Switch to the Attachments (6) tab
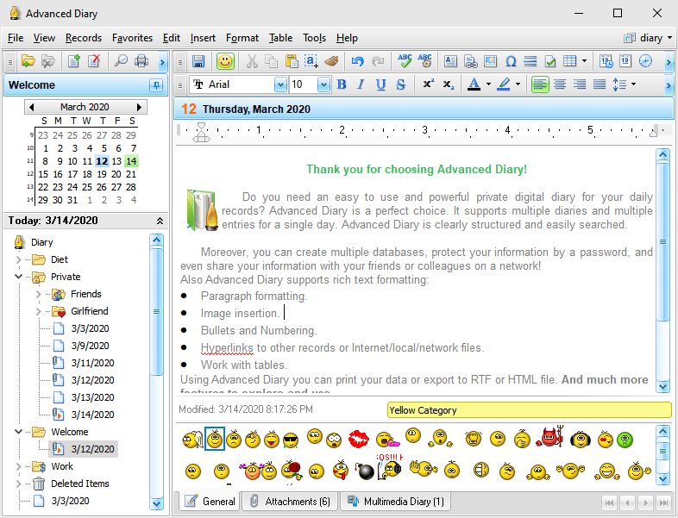 [291, 501]
